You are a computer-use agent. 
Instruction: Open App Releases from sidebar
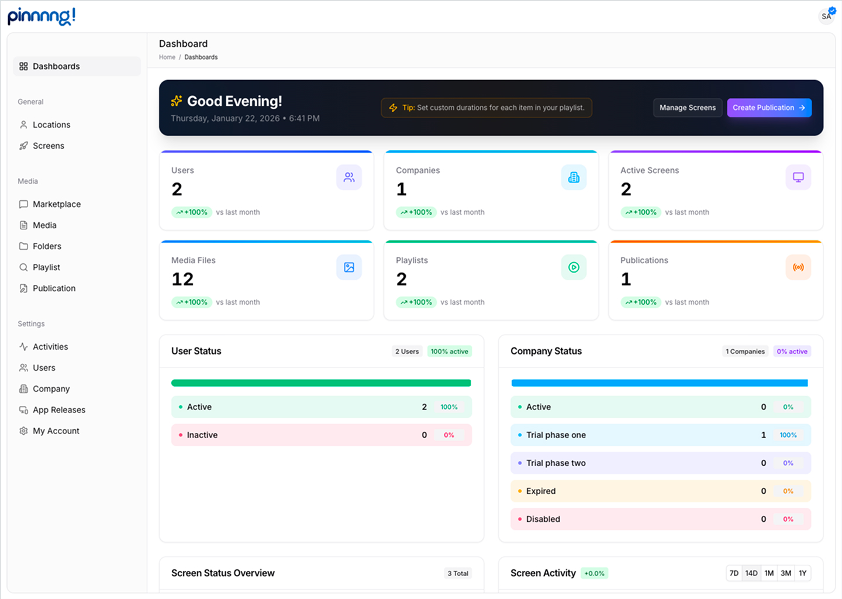59,410
